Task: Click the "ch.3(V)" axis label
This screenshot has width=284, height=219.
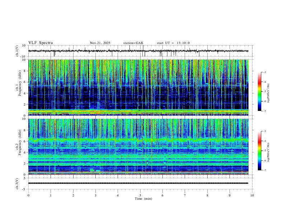Action: coord(17,184)
